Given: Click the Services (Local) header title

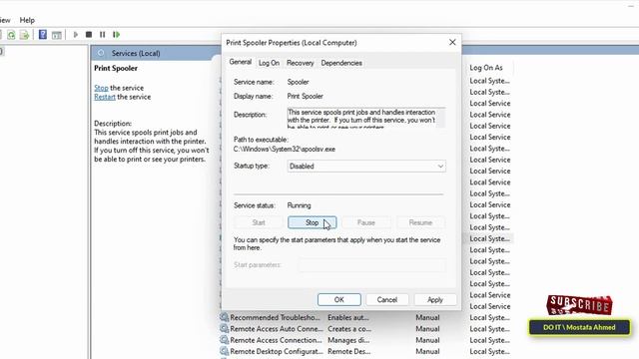Looking at the screenshot, I should [x=136, y=53].
